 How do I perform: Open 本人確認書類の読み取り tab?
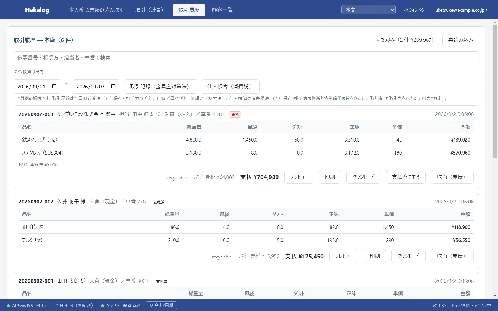point(96,10)
